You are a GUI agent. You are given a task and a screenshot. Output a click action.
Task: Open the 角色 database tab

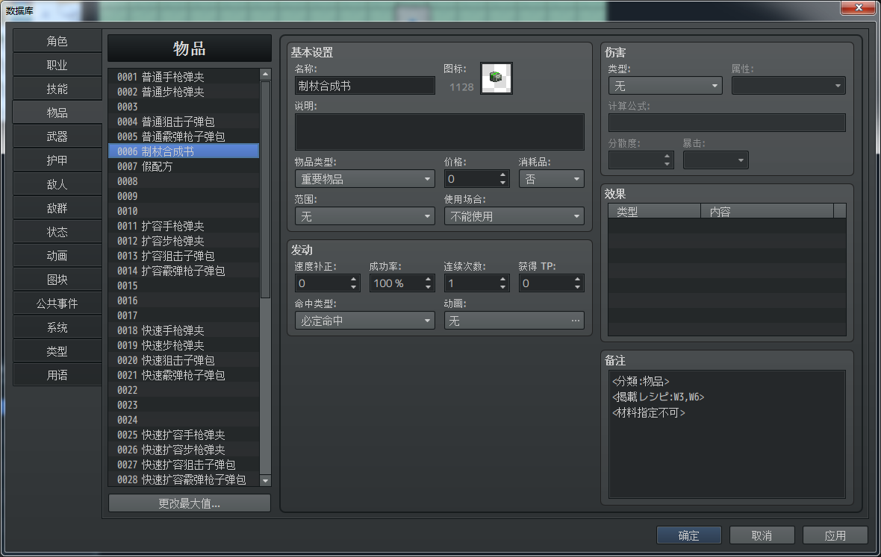pos(57,41)
